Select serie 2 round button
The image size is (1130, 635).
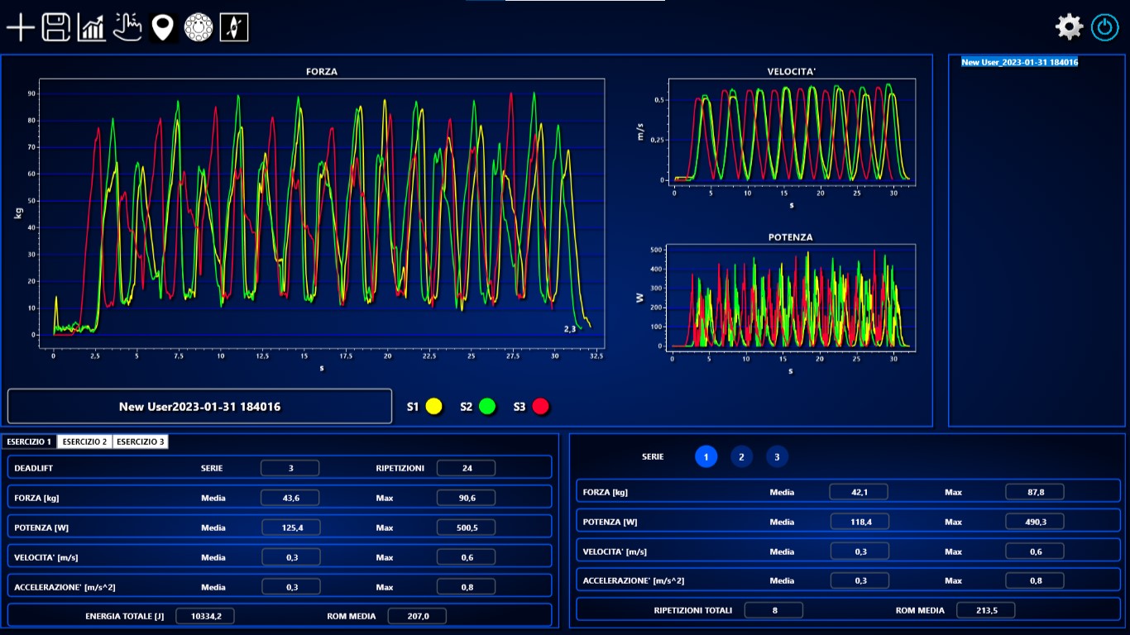(741, 456)
